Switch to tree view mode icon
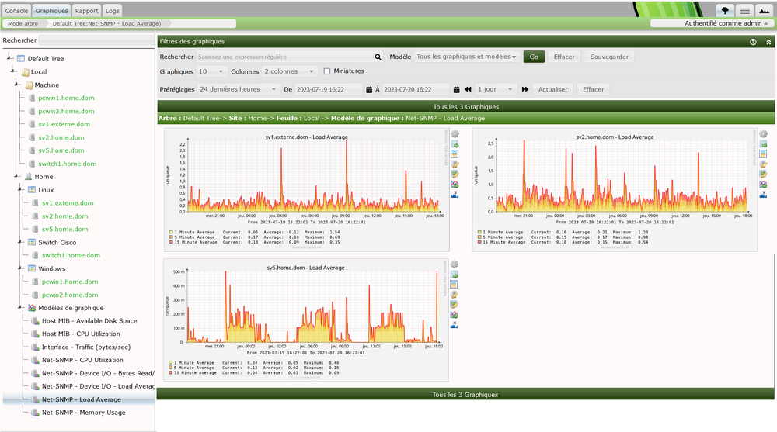Viewport: 777px width, 432px height. click(x=725, y=10)
